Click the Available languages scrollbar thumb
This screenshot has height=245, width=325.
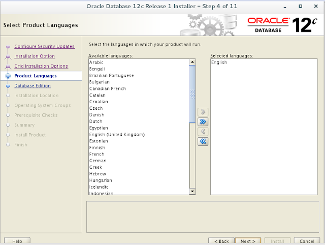pos(192,94)
